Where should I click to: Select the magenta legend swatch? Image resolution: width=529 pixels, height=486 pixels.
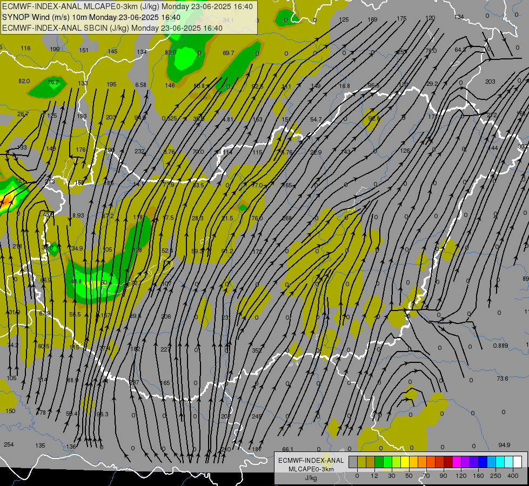point(457,462)
